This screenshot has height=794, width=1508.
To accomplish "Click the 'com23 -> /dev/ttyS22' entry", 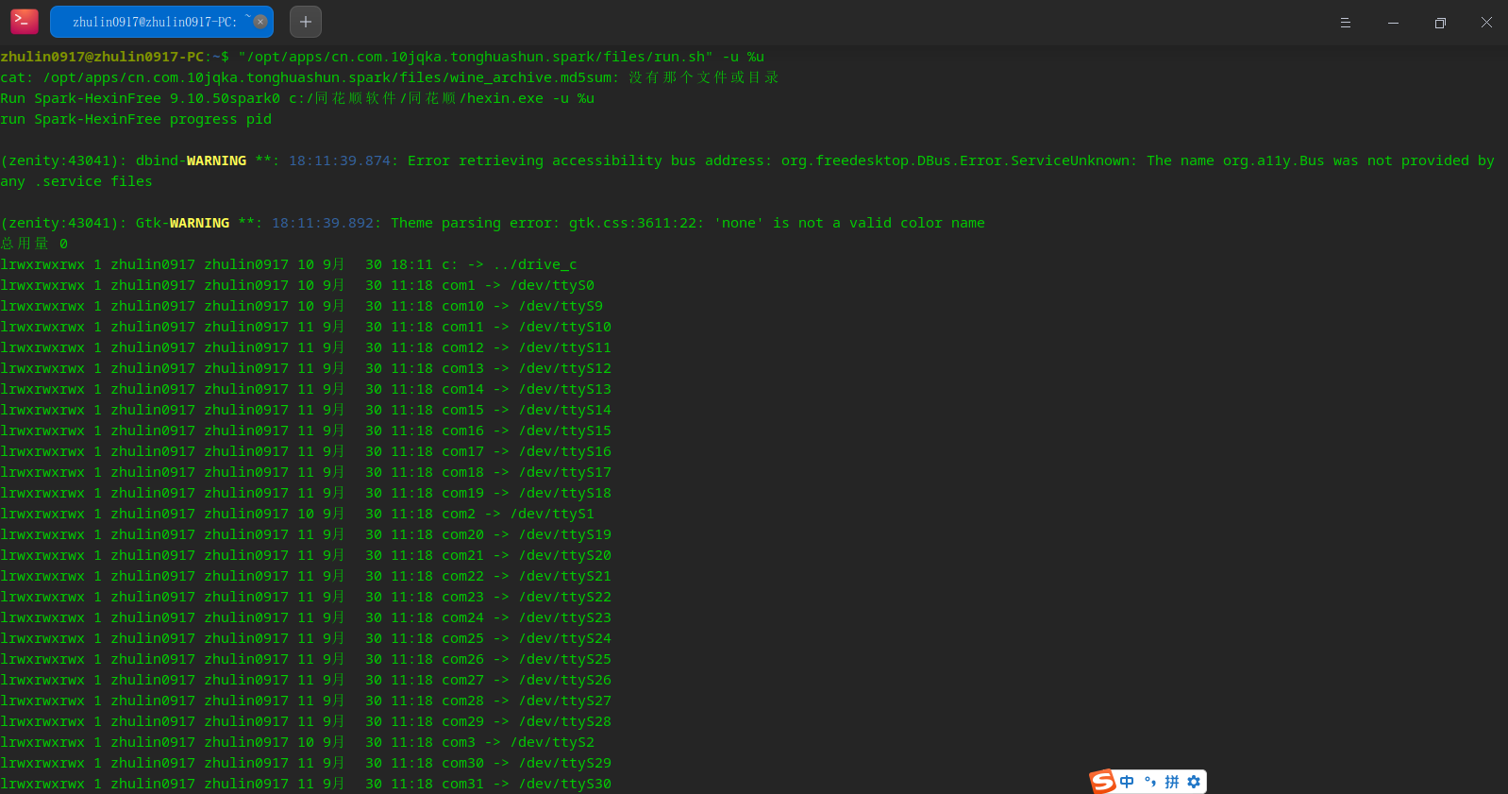I will point(527,597).
